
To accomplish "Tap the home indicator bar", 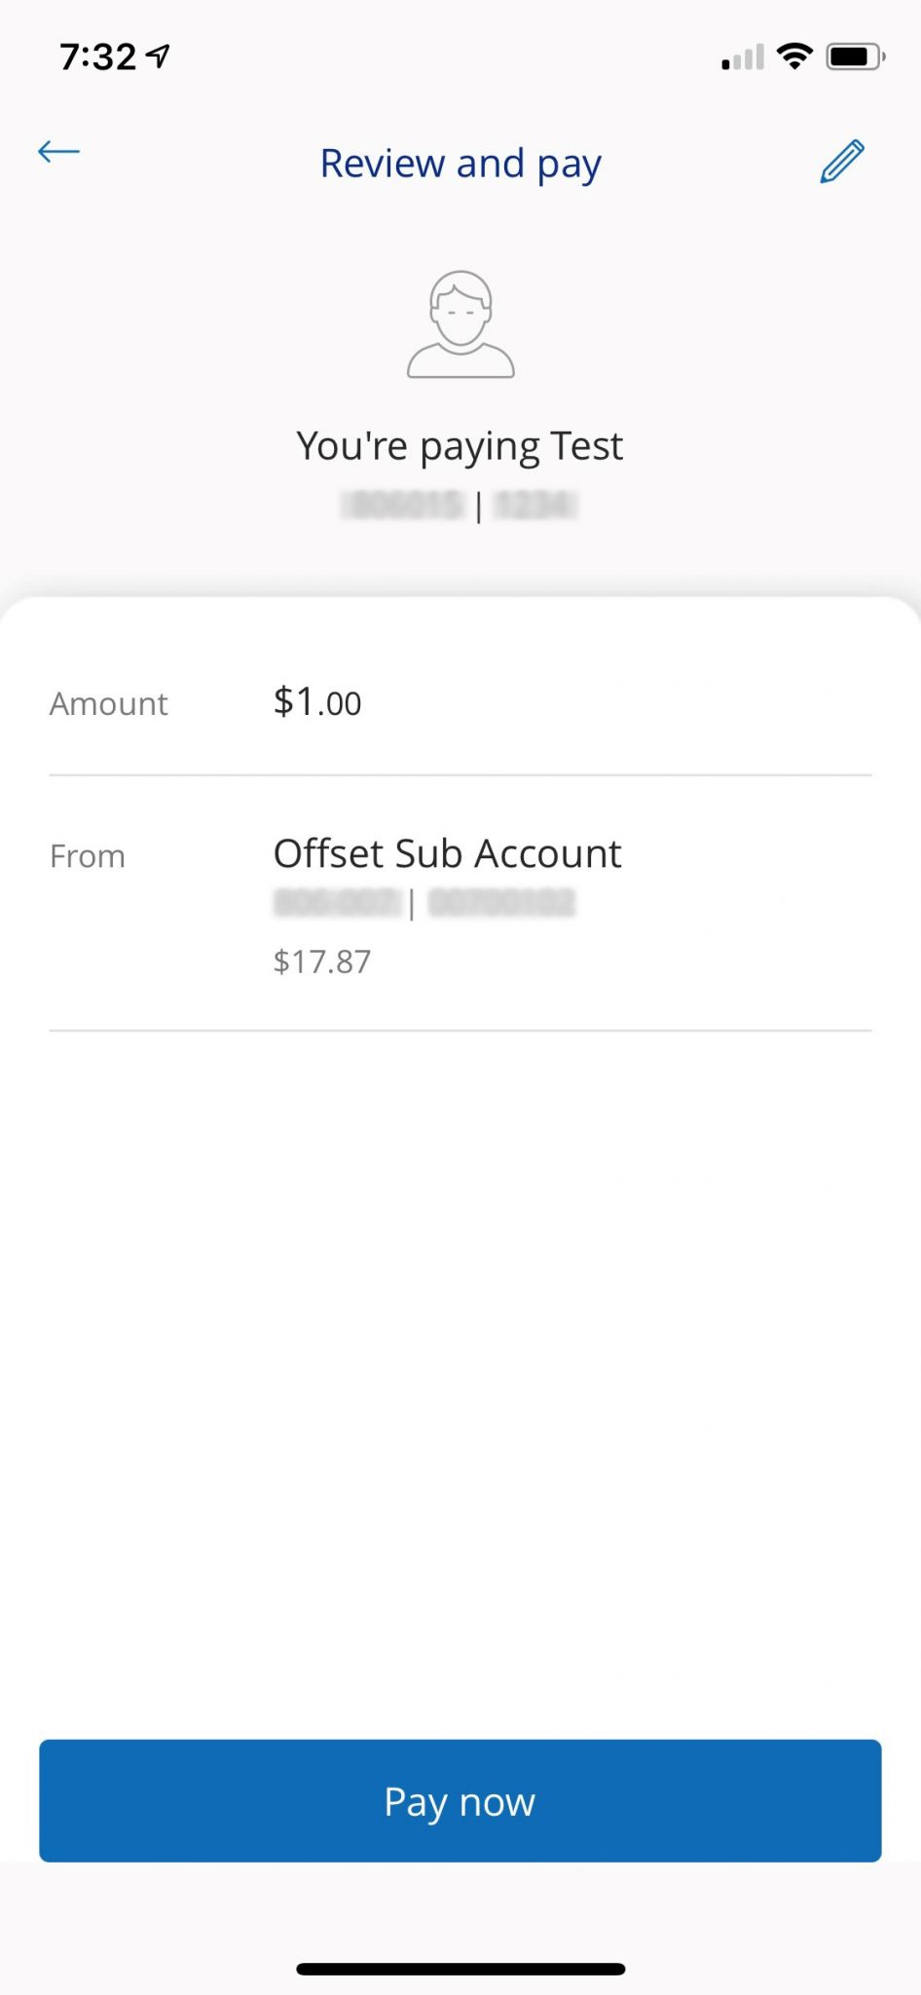I will point(460,1969).
